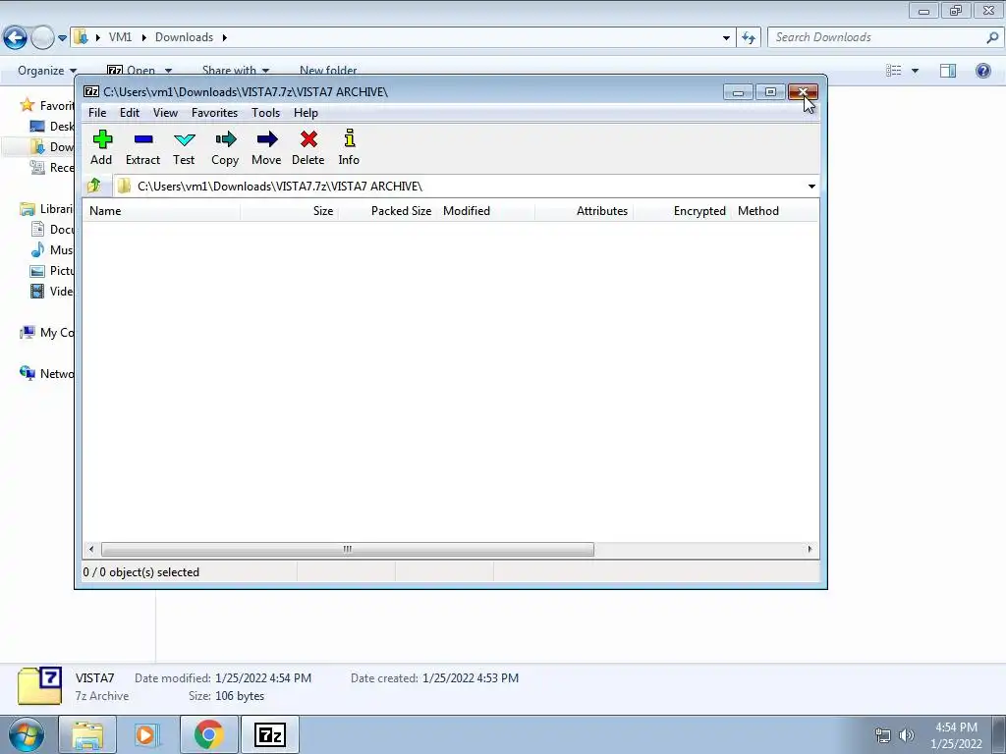Open Explorer recent pages dropdown arrow
Image resolution: width=1006 pixels, height=754 pixels.
tap(62, 38)
